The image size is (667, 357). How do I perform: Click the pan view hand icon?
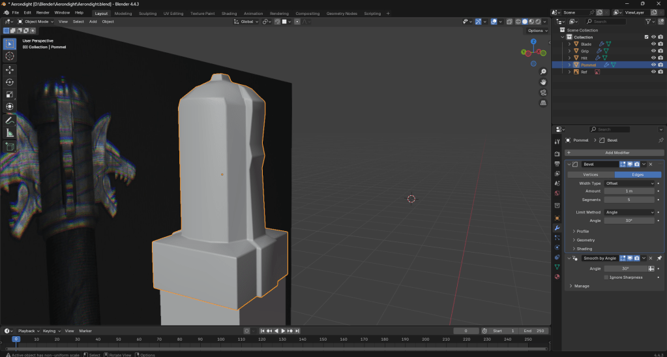point(543,82)
